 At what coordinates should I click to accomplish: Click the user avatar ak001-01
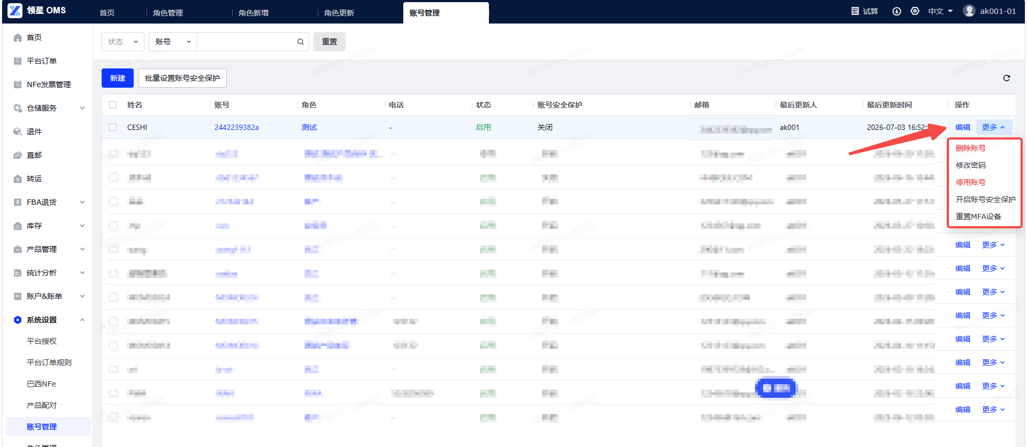click(x=969, y=11)
